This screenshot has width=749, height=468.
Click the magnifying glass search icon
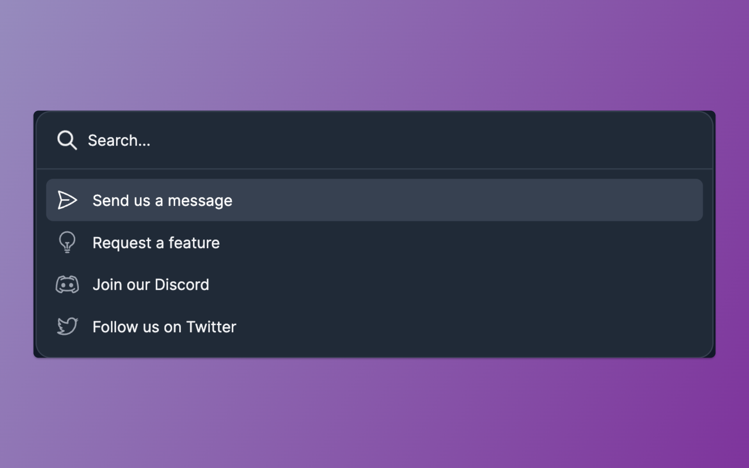click(x=67, y=140)
